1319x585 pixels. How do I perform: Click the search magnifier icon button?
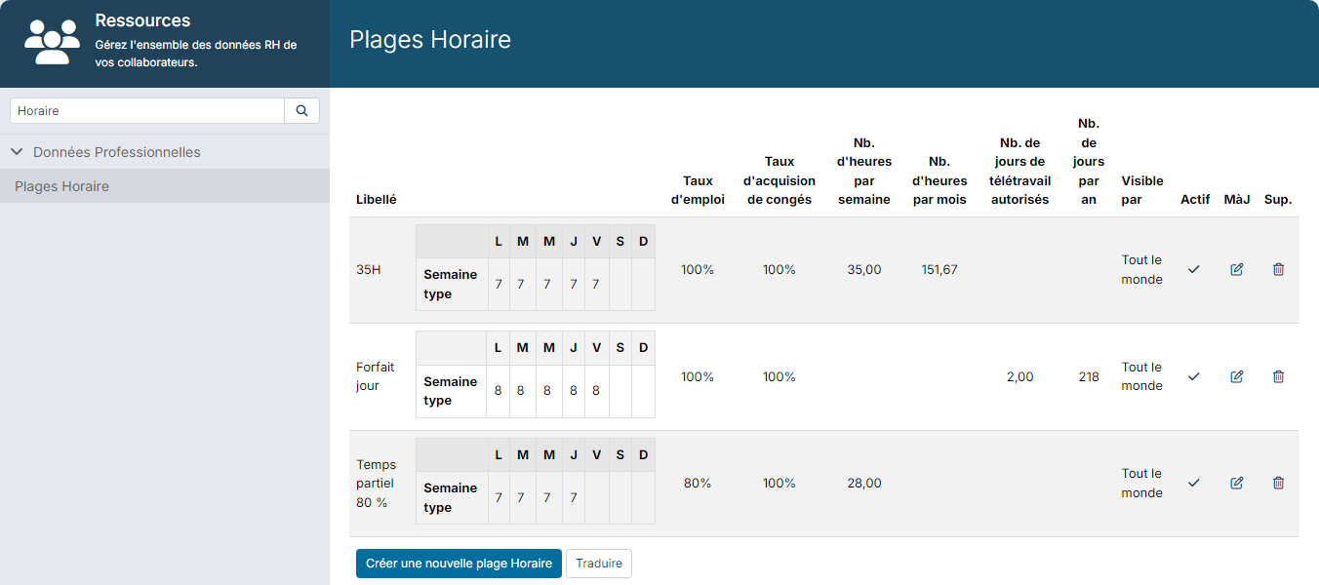pyautogui.click(x=301, y=110)
